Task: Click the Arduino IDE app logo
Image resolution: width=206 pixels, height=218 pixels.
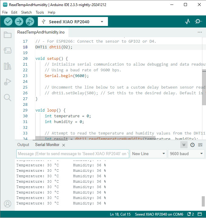Action: [x=5, y=5]
